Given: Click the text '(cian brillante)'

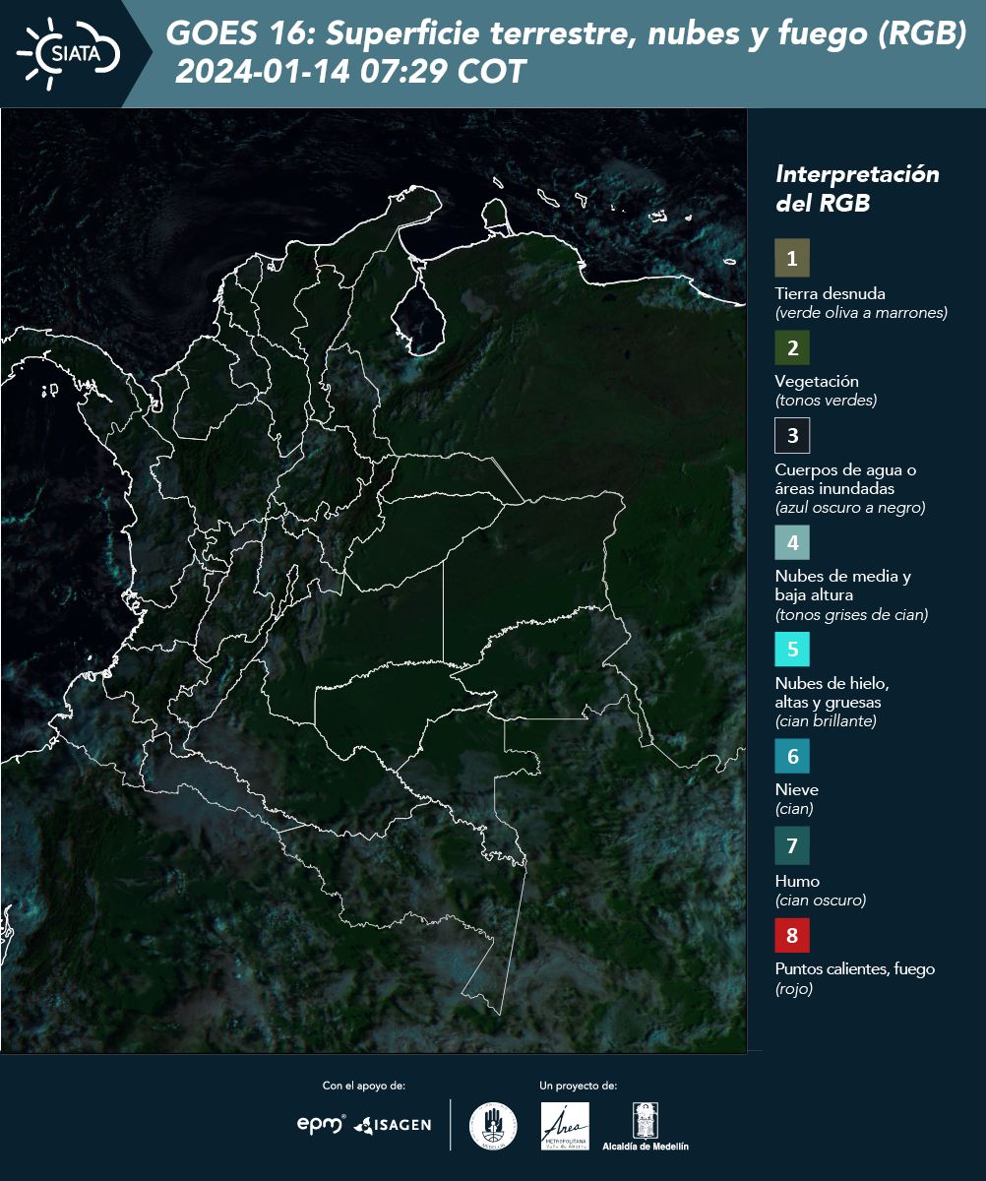Looking at the screenshot, I should tap(826, 721).
